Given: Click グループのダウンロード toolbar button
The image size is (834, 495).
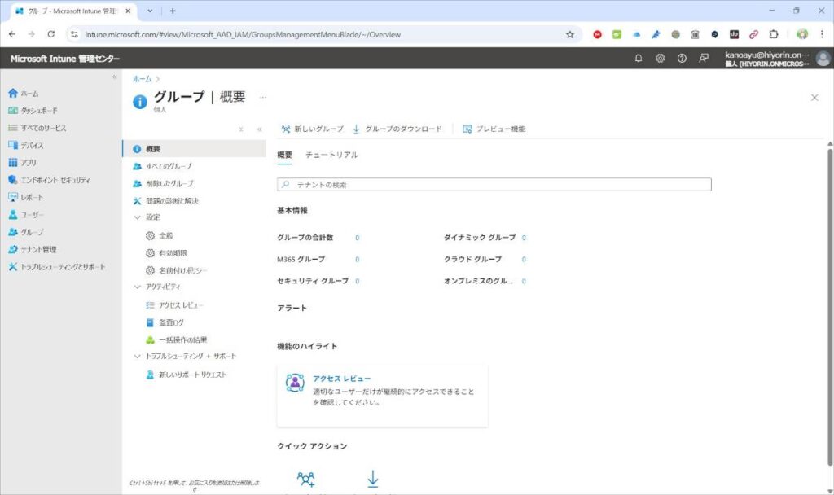Looking at the screenshot, I should (397, 129).
